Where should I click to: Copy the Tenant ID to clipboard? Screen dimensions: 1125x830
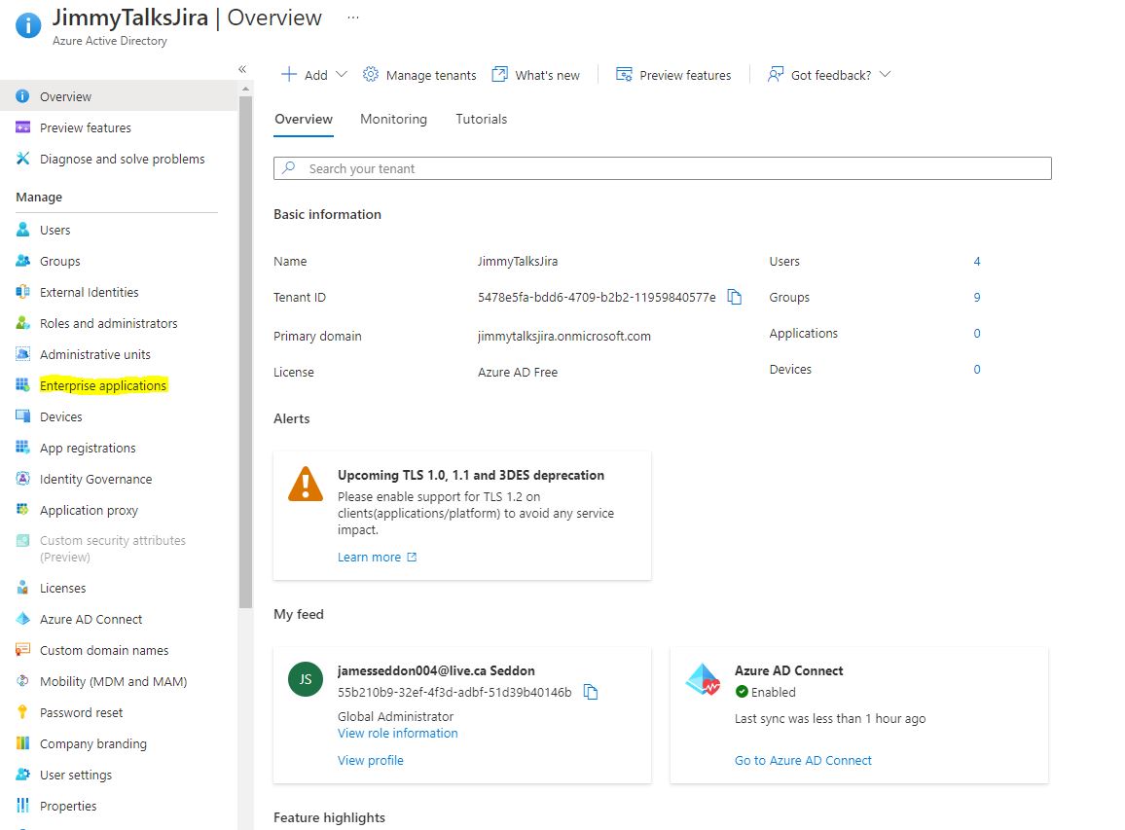(x=734, y=297)
